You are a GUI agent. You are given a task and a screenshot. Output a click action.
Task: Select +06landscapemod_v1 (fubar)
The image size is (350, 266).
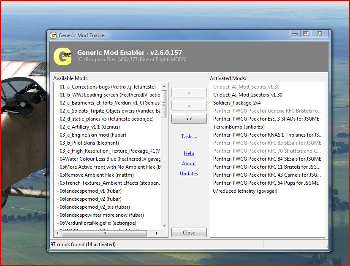(89, 191)
